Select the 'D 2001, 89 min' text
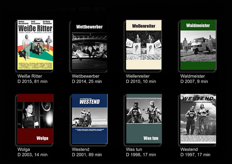Image resolution: width=232 pixels, height=164 pixels. click(87, 155)
